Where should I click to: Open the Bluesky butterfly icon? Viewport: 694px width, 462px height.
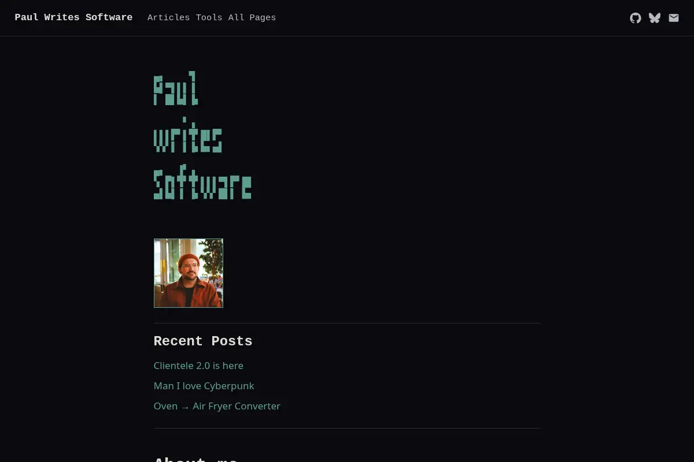[x=655, y=18]
